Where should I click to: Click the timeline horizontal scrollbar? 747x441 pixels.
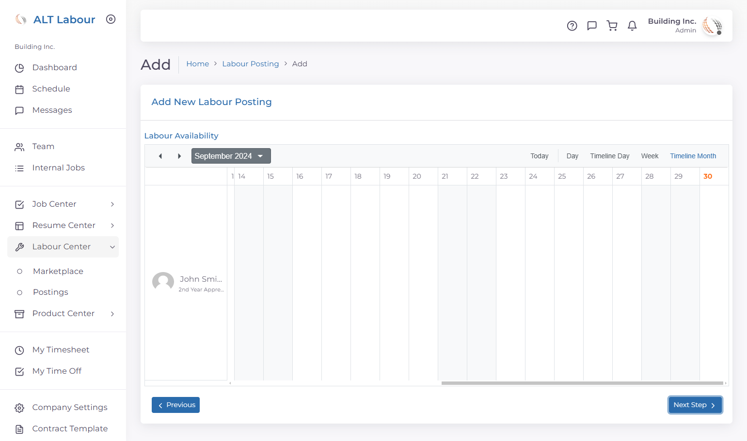point(582,383)
